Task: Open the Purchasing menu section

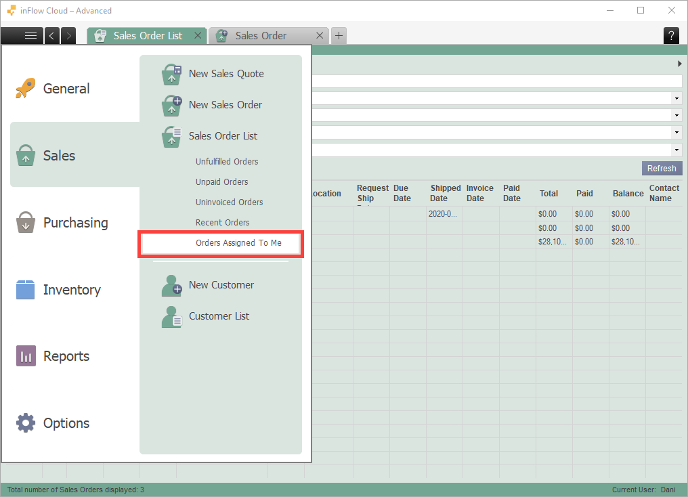Action: (75, 222)
